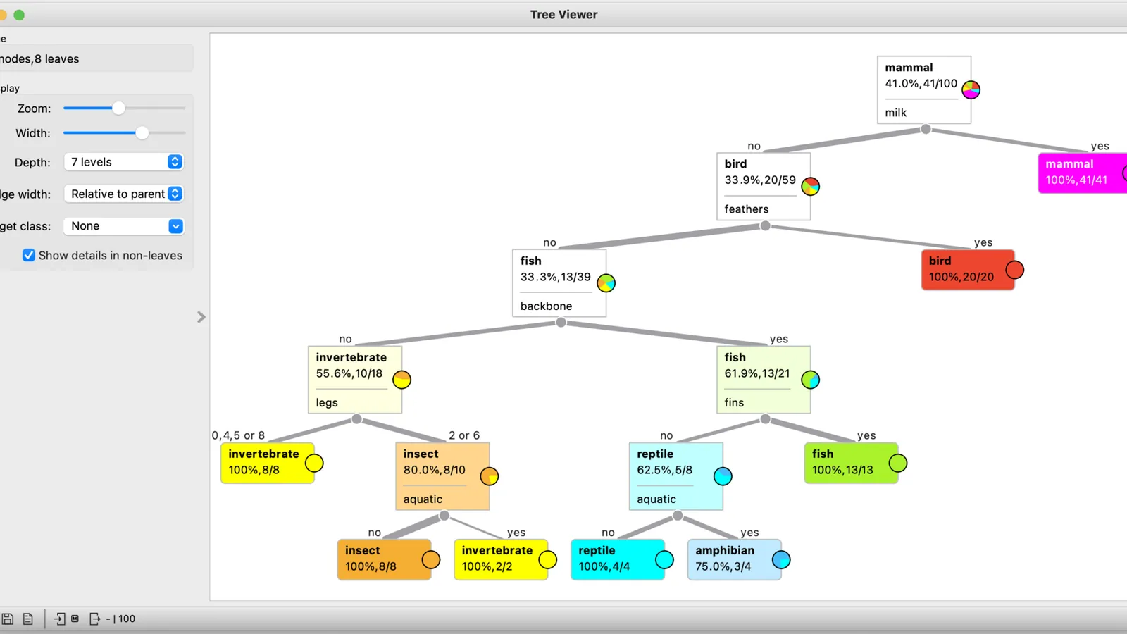Image resolution: width=1127 pixels, height=634 pixels.
Task: Click pie chart of fish backbone node
Action: pos(606,283)
